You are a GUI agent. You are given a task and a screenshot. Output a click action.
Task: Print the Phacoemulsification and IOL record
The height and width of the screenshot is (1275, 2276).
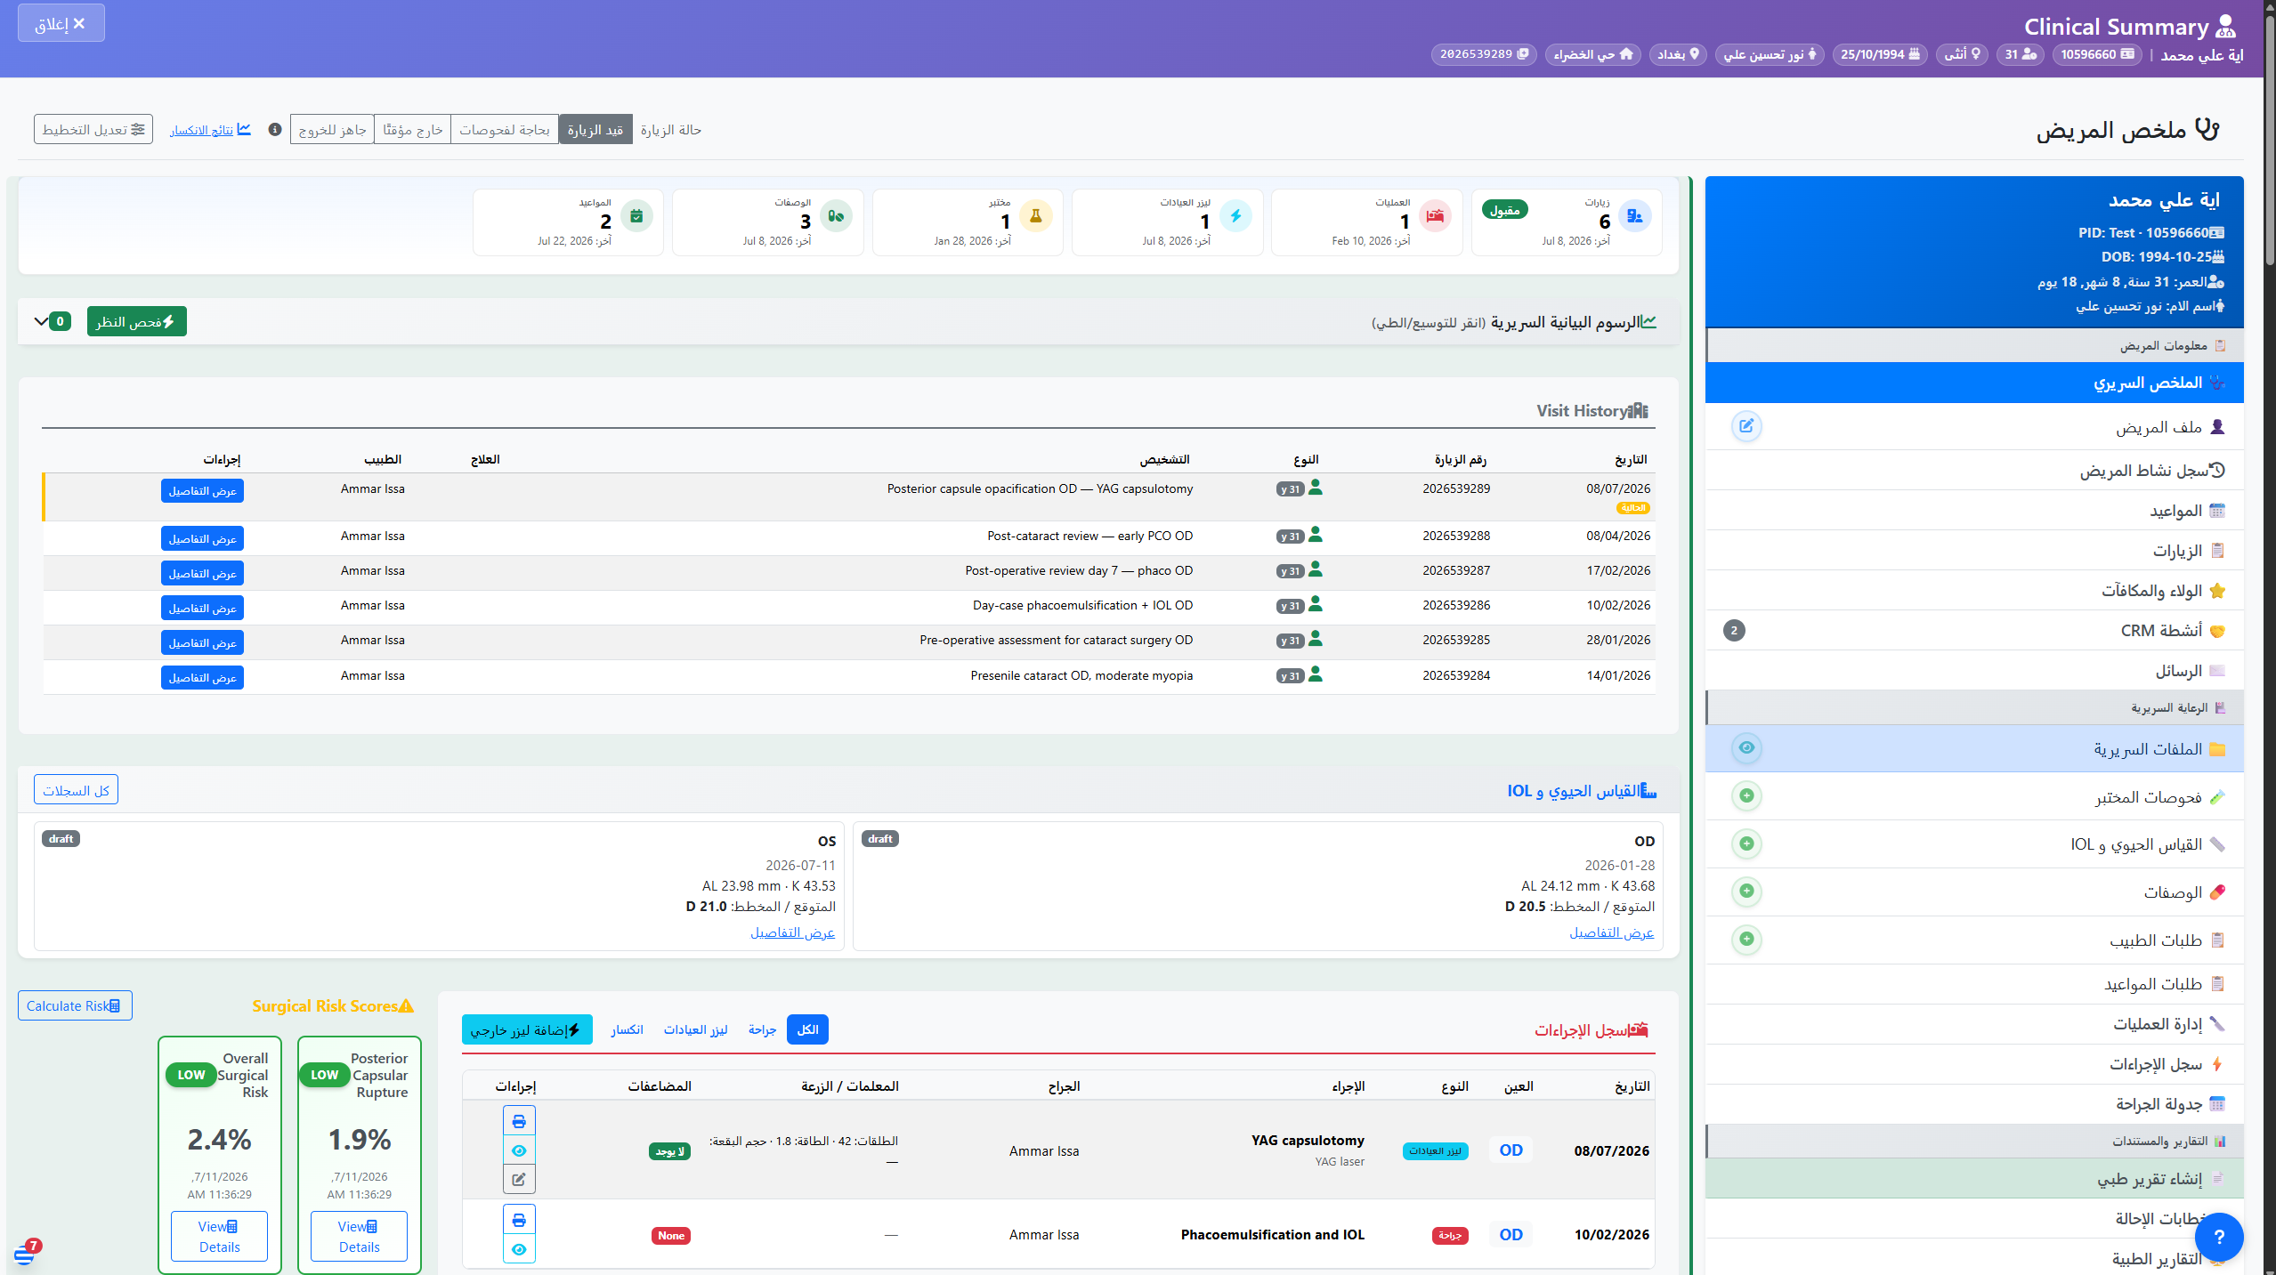click(519, 1220)
